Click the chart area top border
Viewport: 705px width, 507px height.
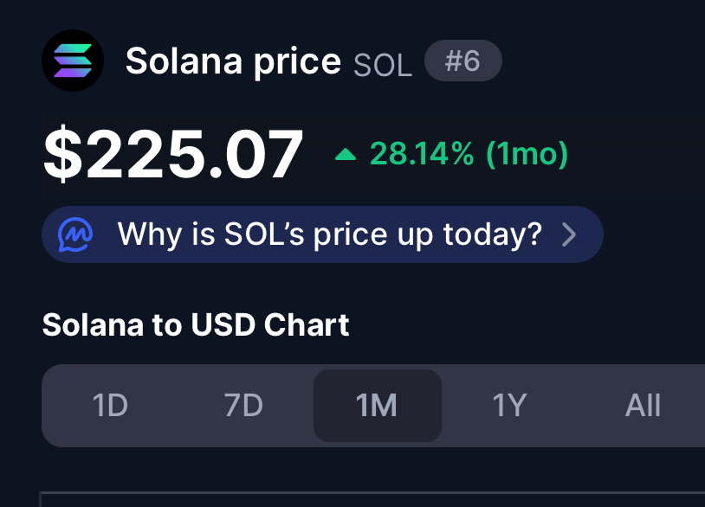(x=372, y=492)
